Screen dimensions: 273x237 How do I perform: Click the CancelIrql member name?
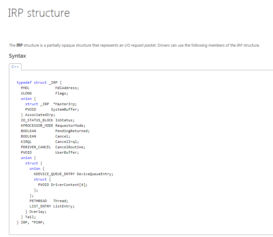(67, 142)
